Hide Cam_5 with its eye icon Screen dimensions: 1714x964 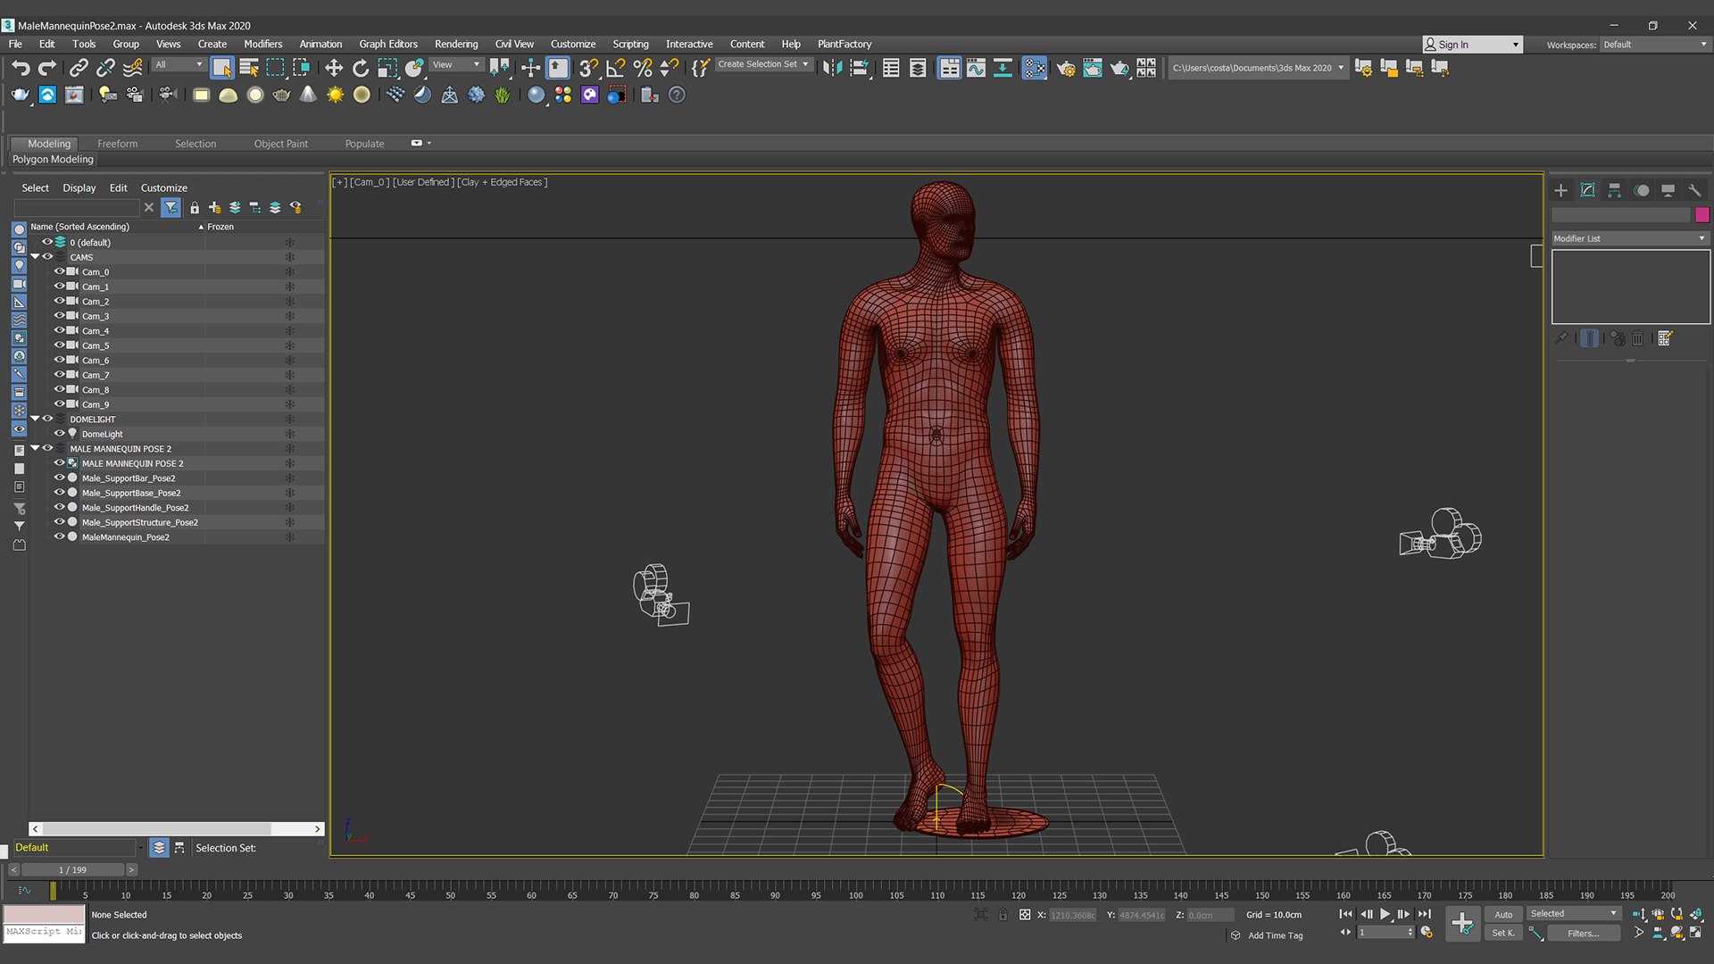coord(60,345)
